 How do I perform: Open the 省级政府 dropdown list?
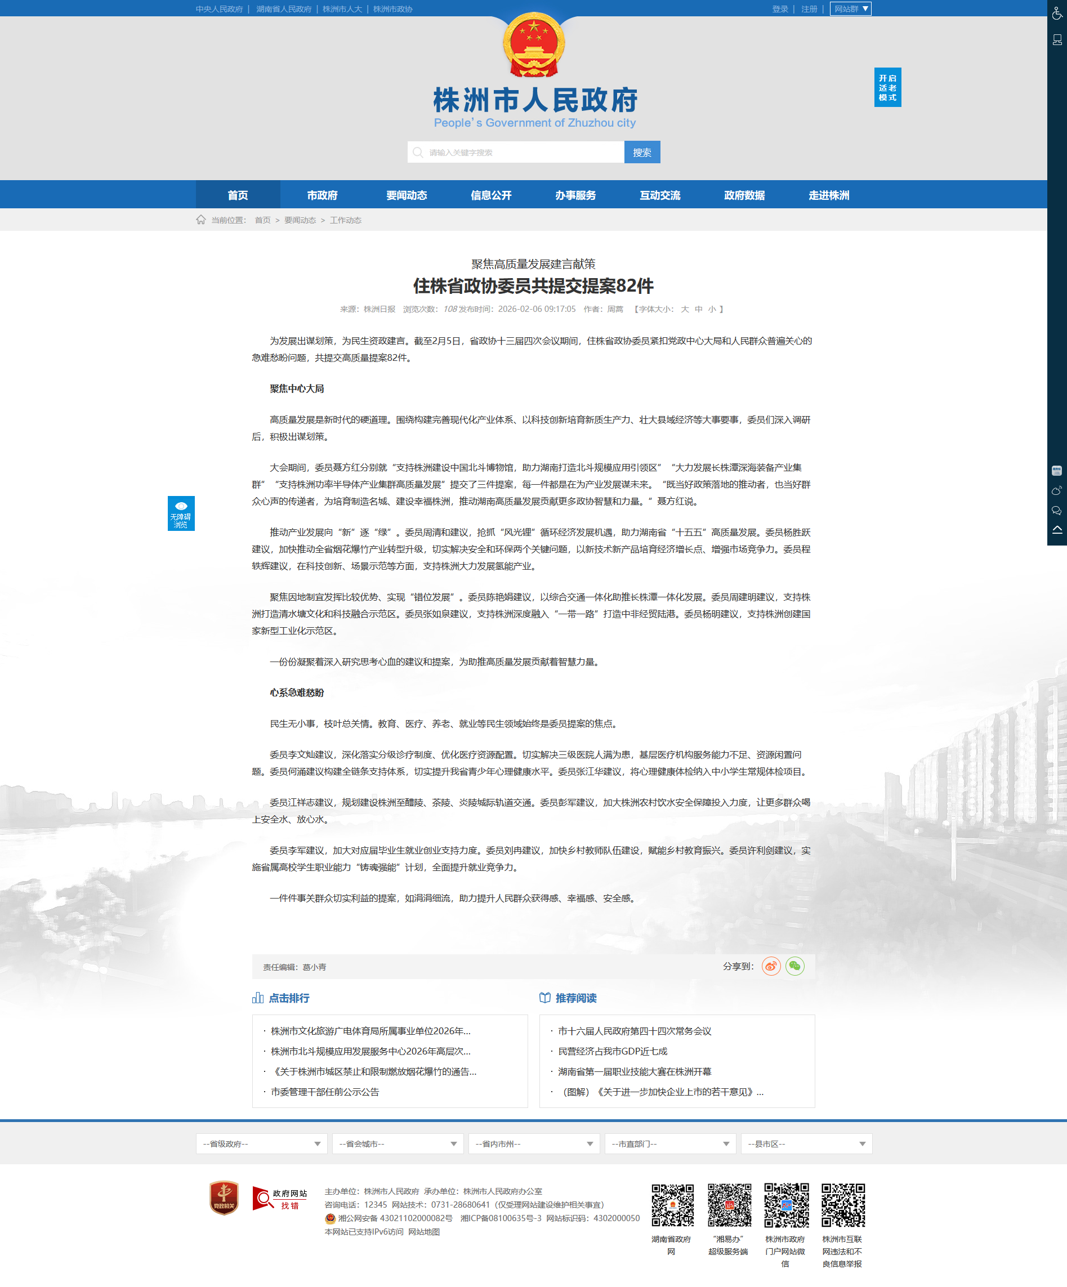[x=261, y=1143]
